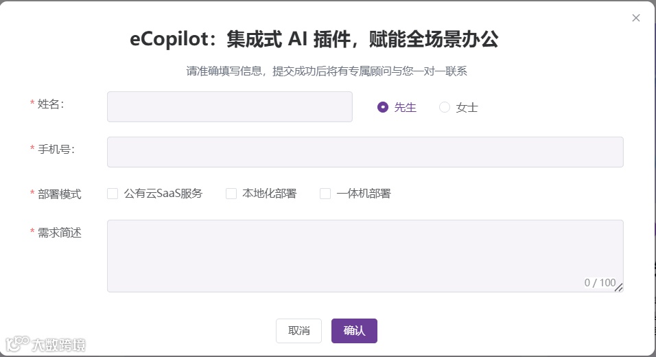Check the 一体机部署 checkbox
This screenshot has width=656, height=357.
click(x=325, y=194)
